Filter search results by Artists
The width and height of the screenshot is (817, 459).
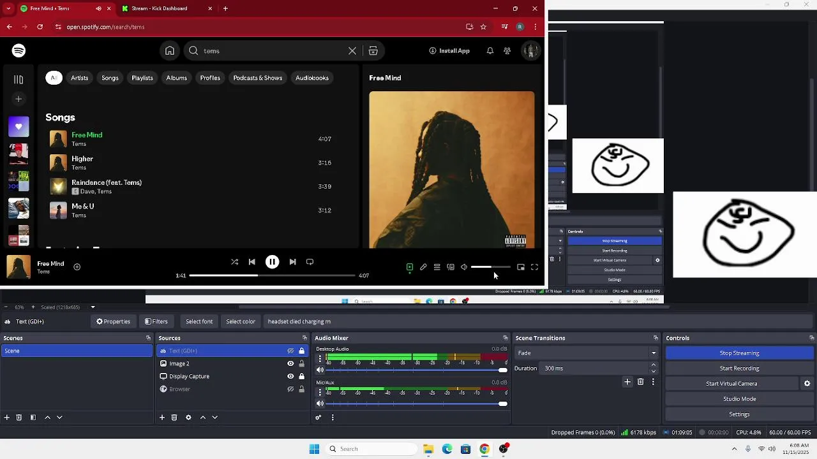[x=79, y=78]
